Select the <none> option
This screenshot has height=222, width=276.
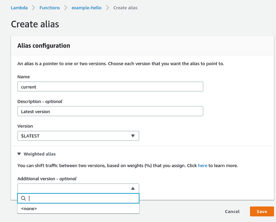[78, 209]
